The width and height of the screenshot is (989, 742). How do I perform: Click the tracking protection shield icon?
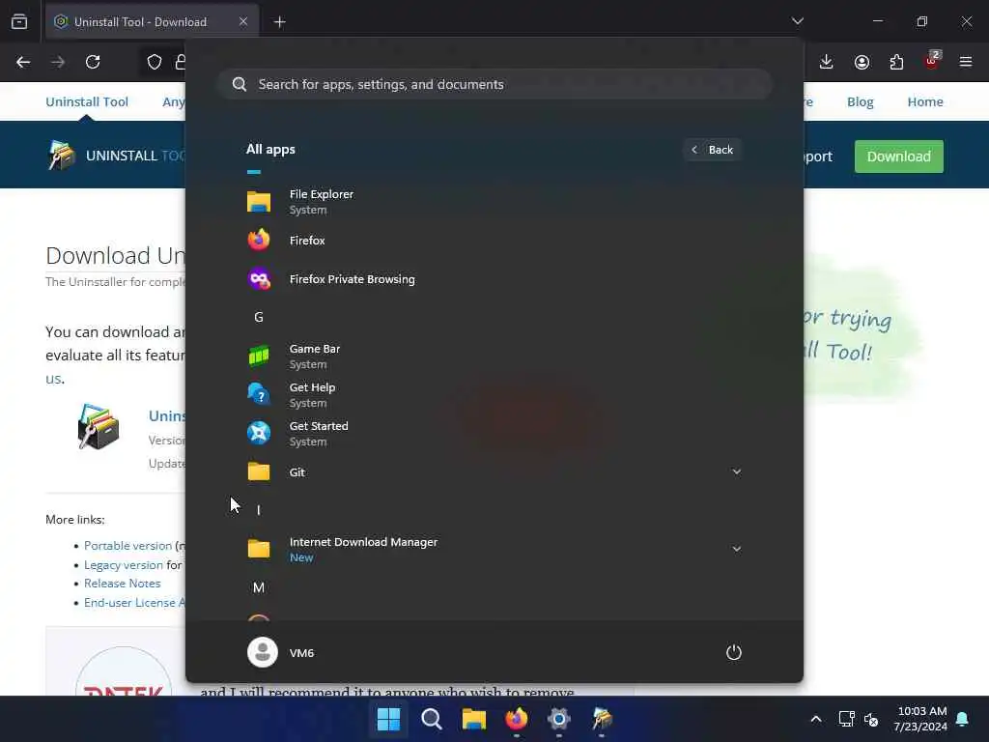tap(155, 62)
